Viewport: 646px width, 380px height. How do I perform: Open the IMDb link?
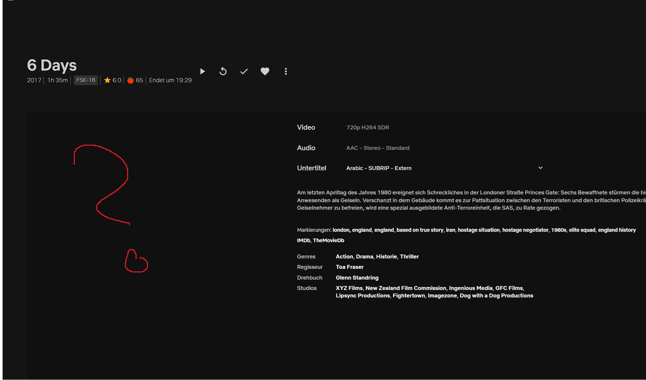click(x=303, y=241)
